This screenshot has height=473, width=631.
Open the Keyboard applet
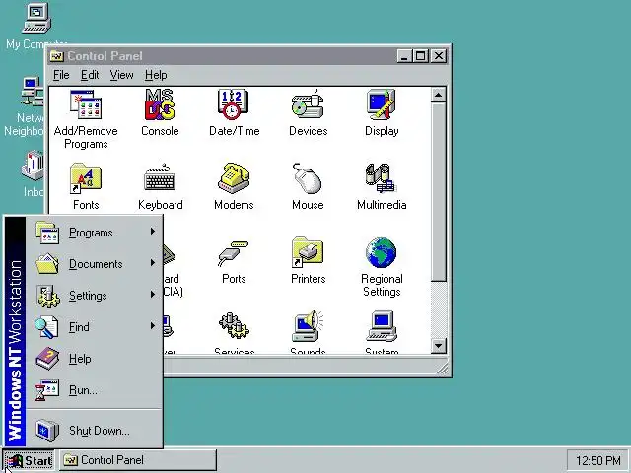point(160,177)
